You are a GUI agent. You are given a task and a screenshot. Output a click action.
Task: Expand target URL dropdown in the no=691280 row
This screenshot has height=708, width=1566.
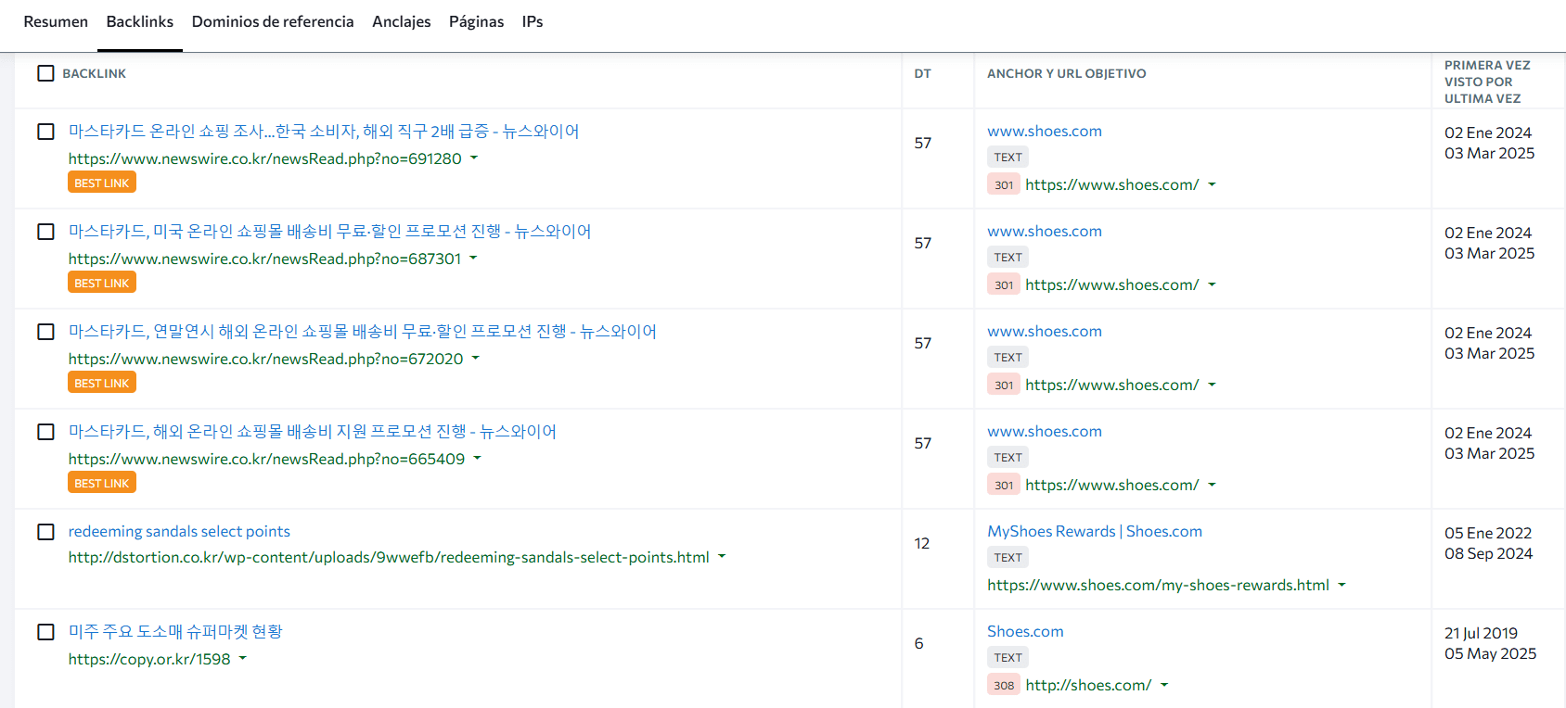1212,185
